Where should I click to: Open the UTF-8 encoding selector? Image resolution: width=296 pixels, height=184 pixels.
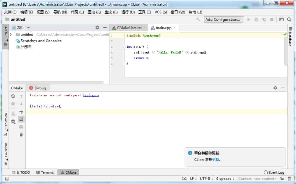pos(206,179)
